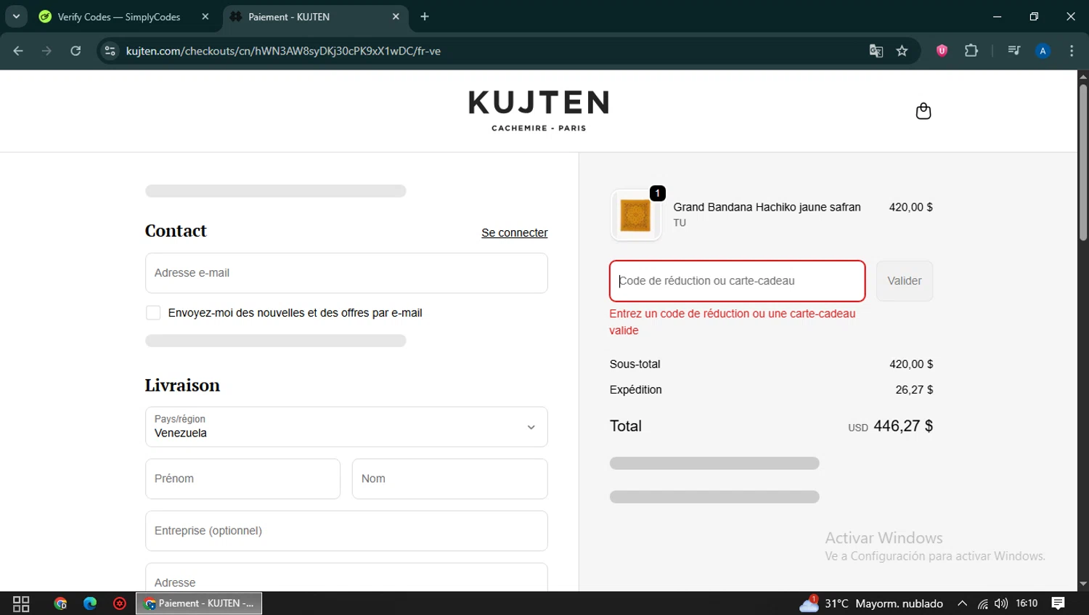The height and width of the screenshot is (615, 1089).
Task: Click the Google Translate page icon
Action: click(x=876, y=51)
